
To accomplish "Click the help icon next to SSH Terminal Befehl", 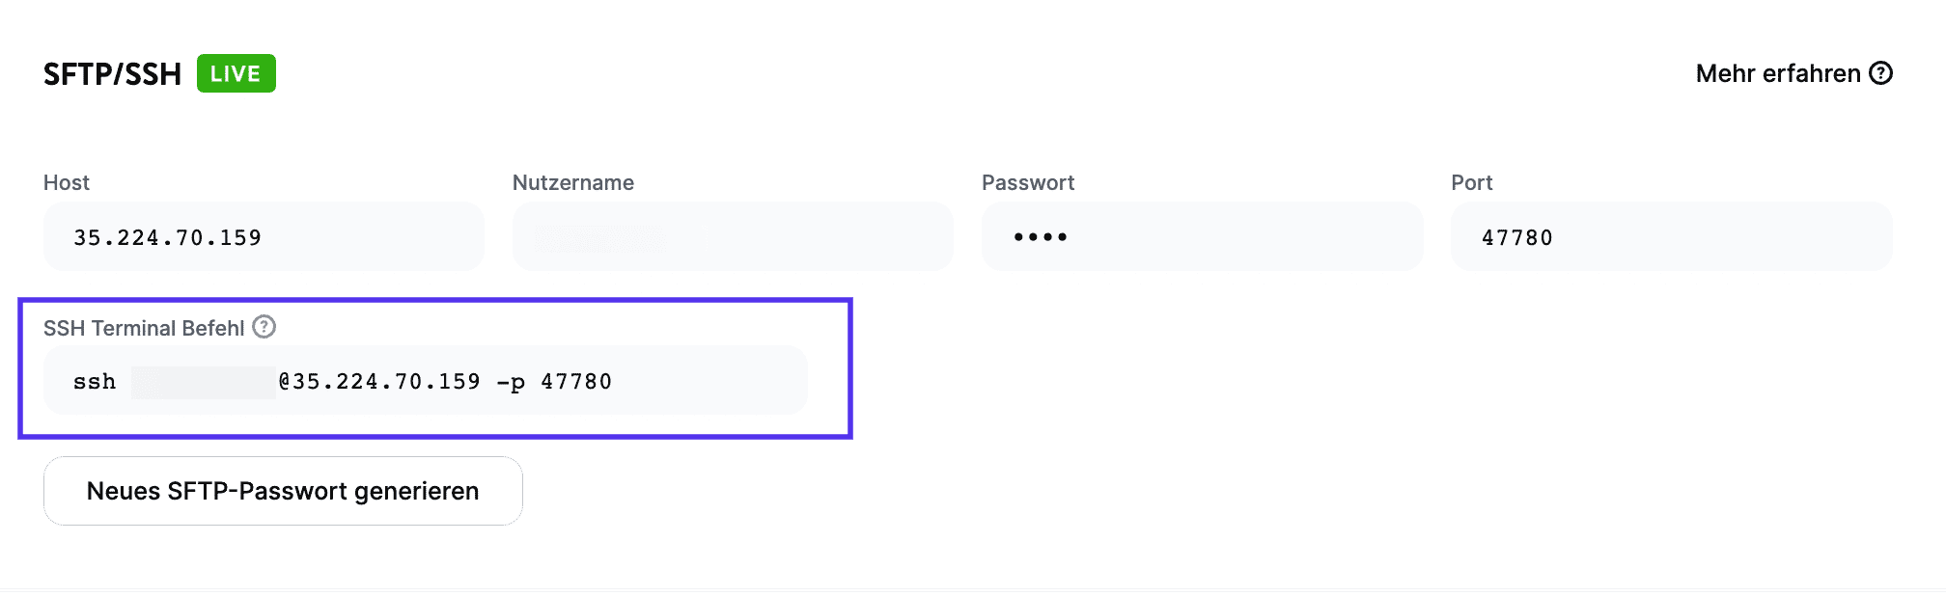I will pyautogui.click(x=264, y=327).
